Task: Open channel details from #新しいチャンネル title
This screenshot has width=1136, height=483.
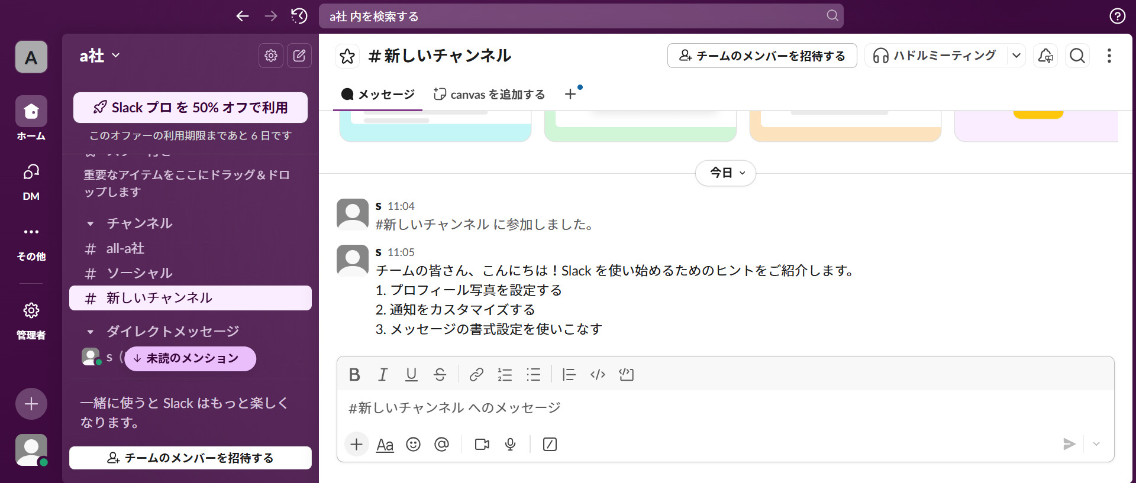Action: point(440,56)
